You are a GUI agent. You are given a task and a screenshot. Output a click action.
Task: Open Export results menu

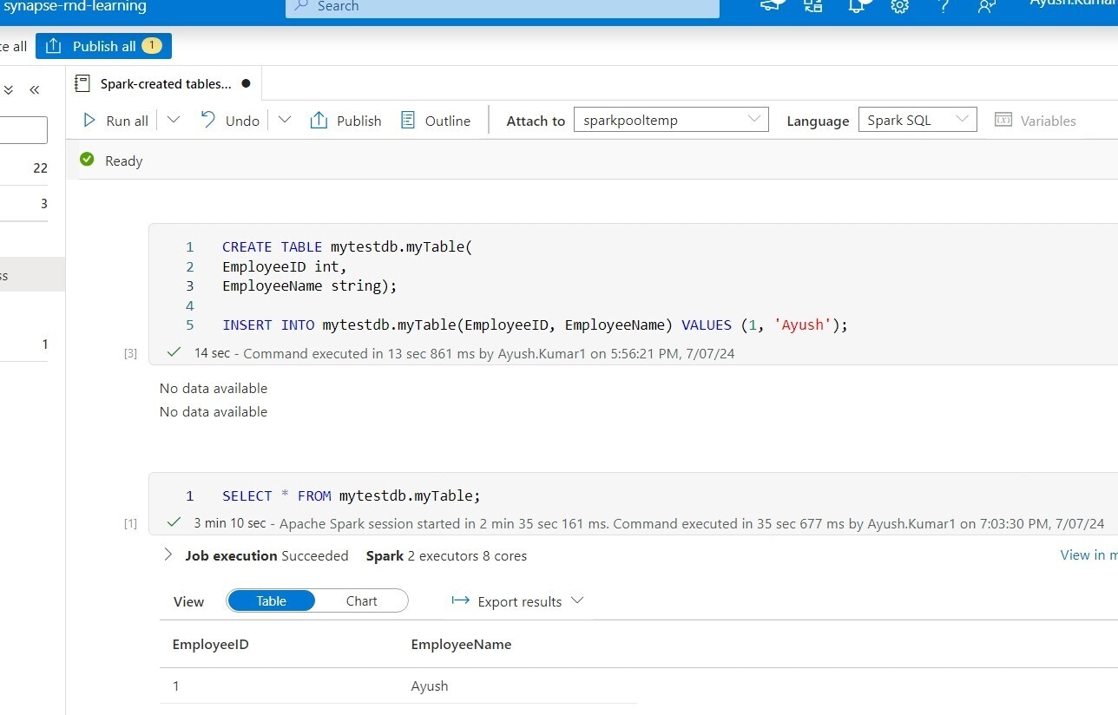tap(518, 601)
